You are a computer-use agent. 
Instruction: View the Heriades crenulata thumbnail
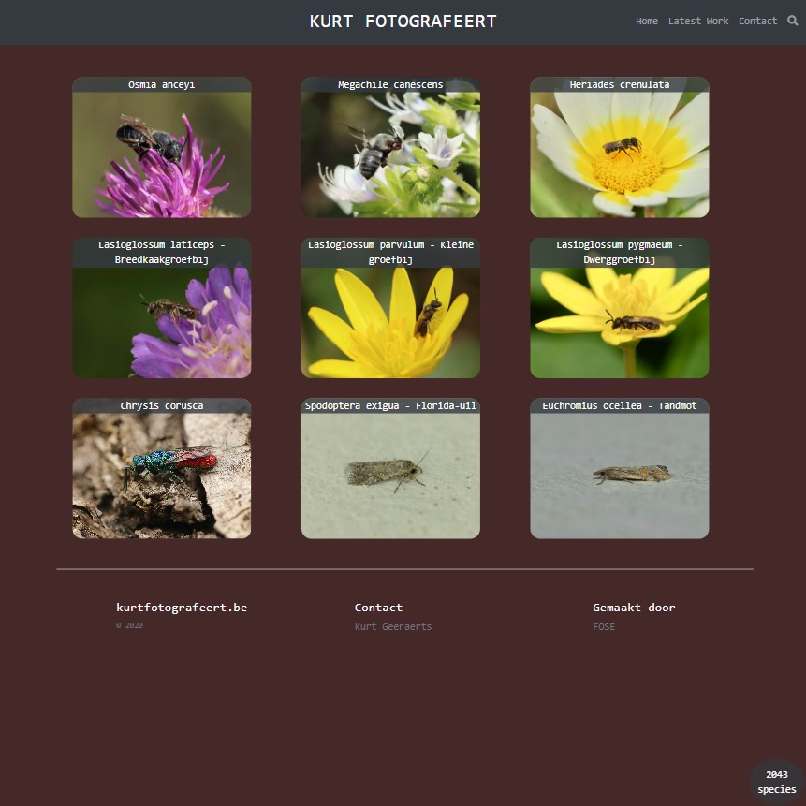coord(619,154)
